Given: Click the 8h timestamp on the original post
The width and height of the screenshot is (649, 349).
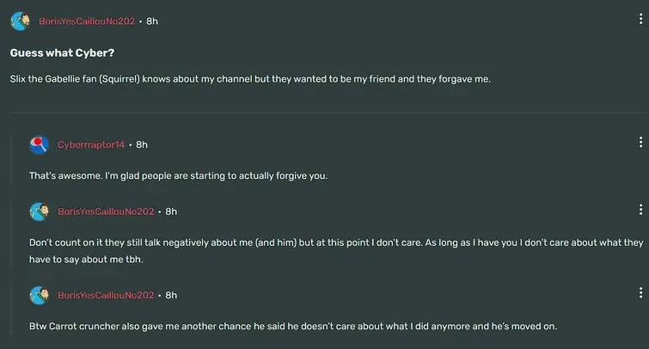Looking at the screenshot, I should pos(152,21).
